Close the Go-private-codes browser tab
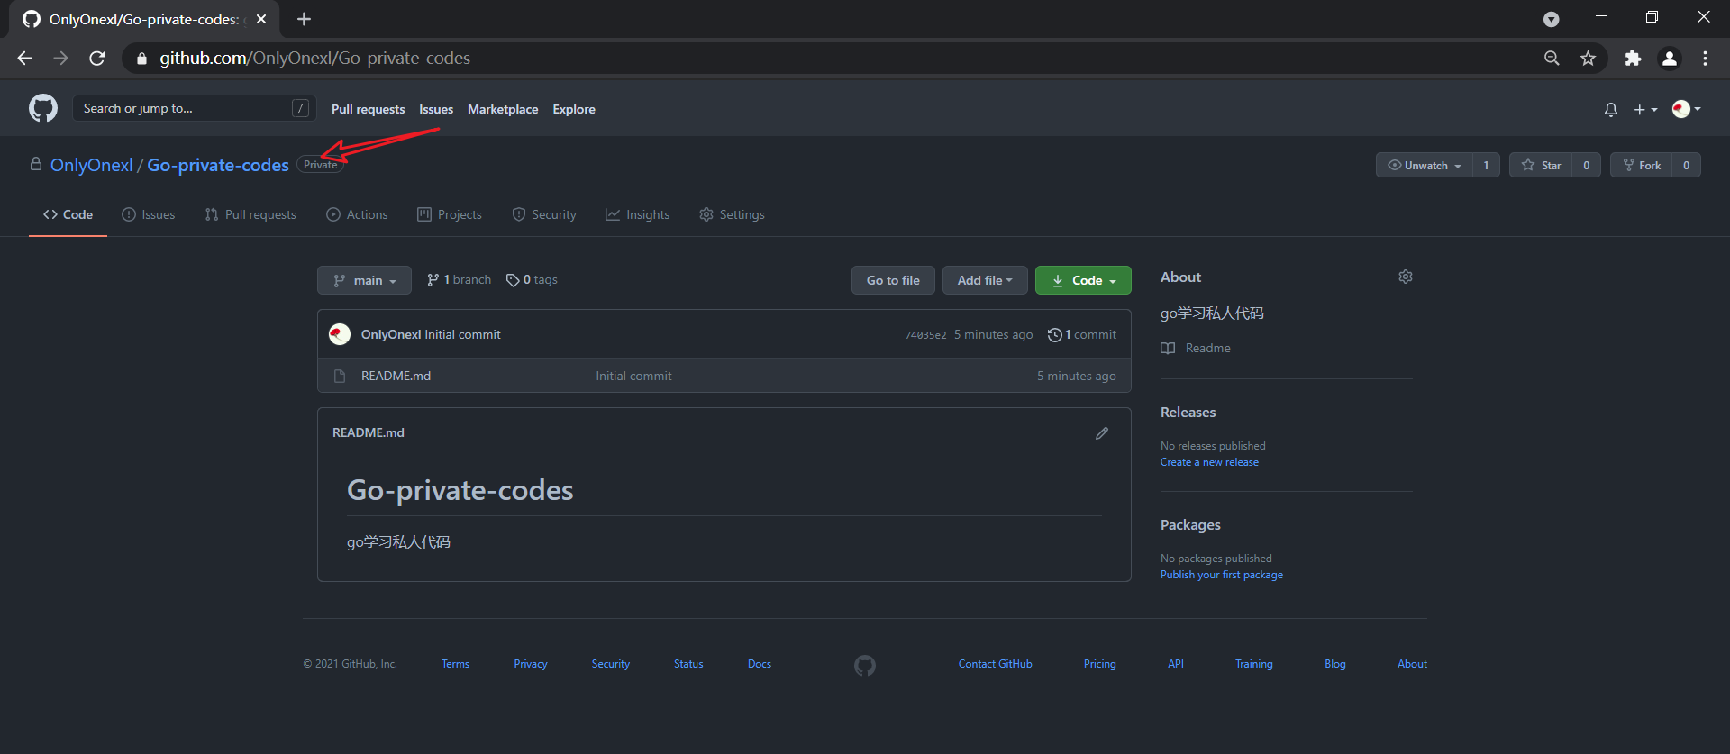Viewport: 1730px width, 754px height. pyautogui.click(x=261, y=19)
